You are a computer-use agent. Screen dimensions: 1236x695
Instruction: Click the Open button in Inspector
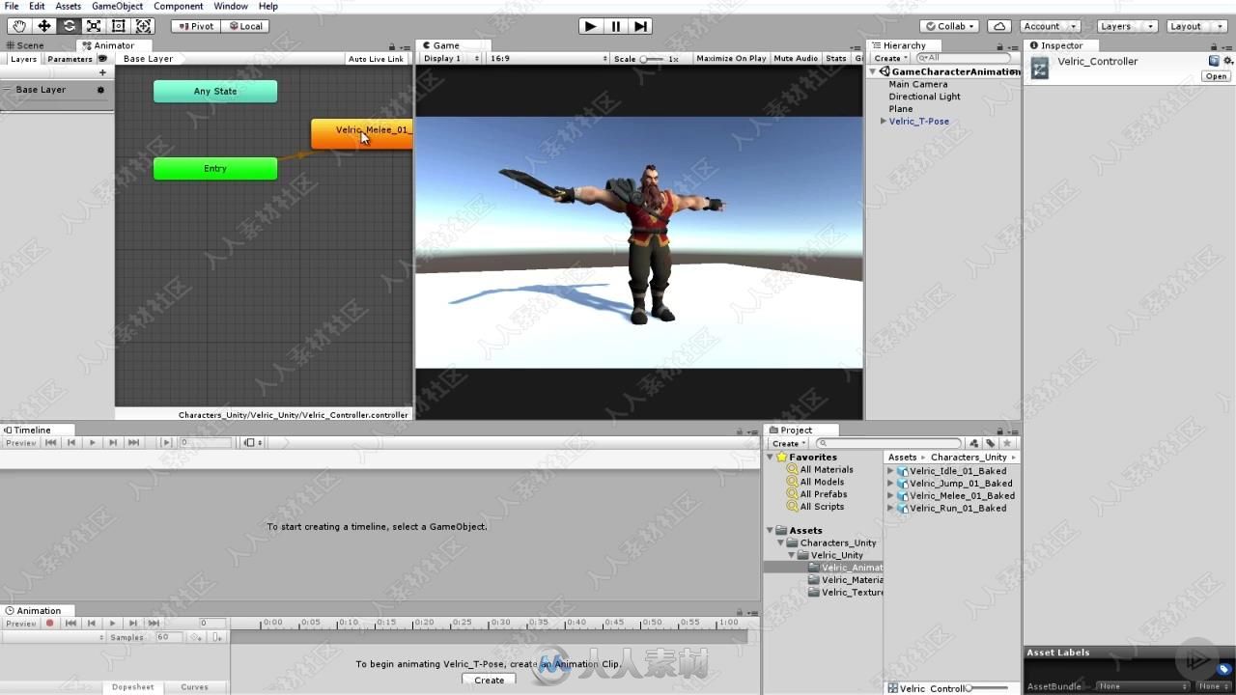(1215, 76)
